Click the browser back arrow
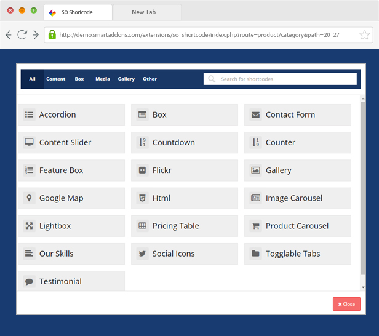 click(9, 35)
